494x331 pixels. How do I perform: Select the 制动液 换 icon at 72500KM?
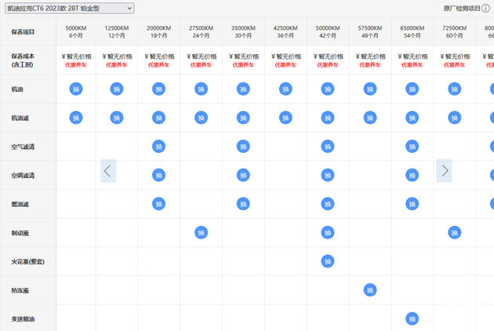pos(454,232)
